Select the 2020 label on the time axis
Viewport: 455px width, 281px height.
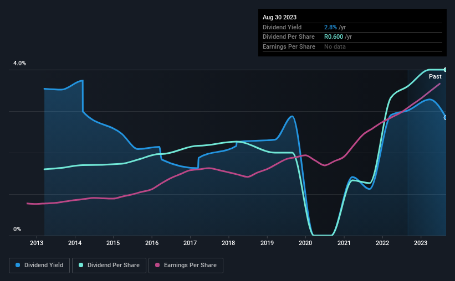tap(305, 243)
